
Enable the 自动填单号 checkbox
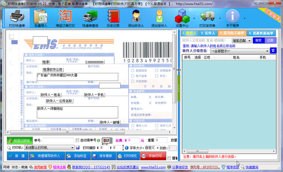click(77, 140)
